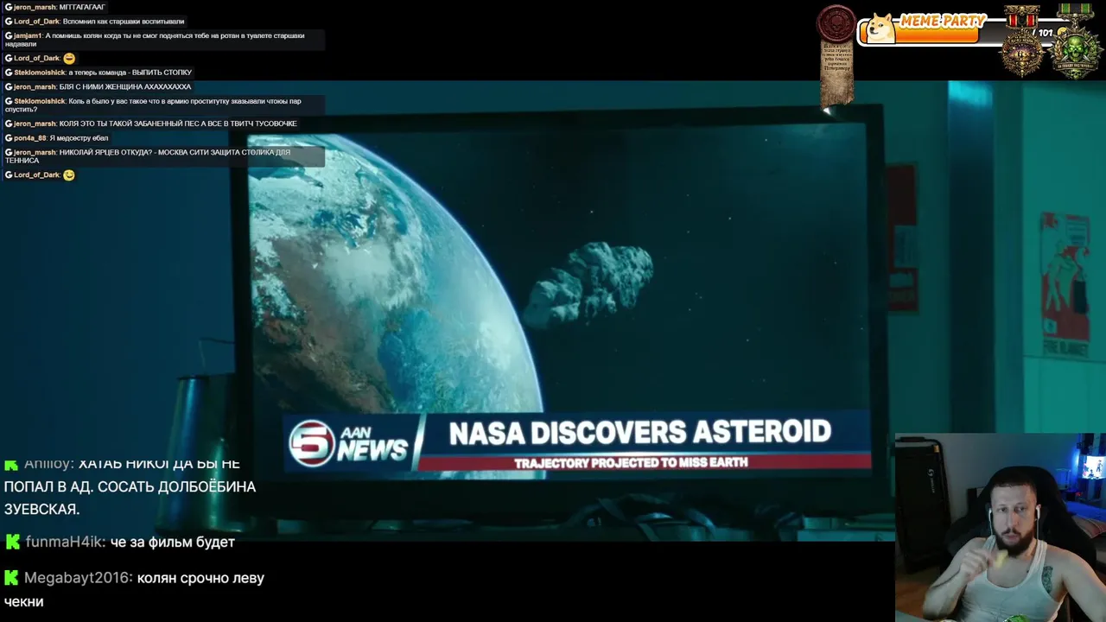Click the green skull medal badge

(1074, 41)
